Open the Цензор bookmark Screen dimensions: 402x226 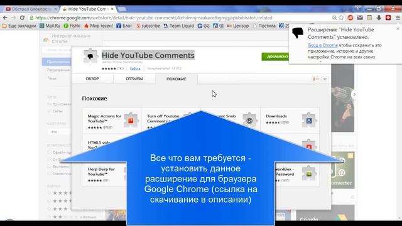(237, 26)
